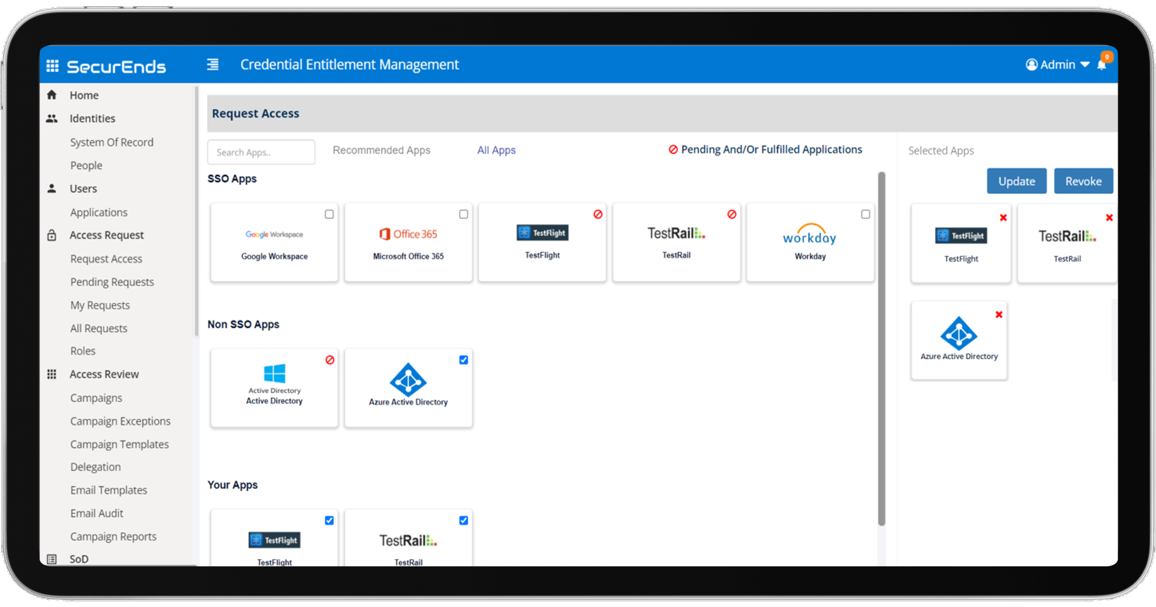
Task: Click the TestRail logo in SSO Apps
Action: [676, 233]
